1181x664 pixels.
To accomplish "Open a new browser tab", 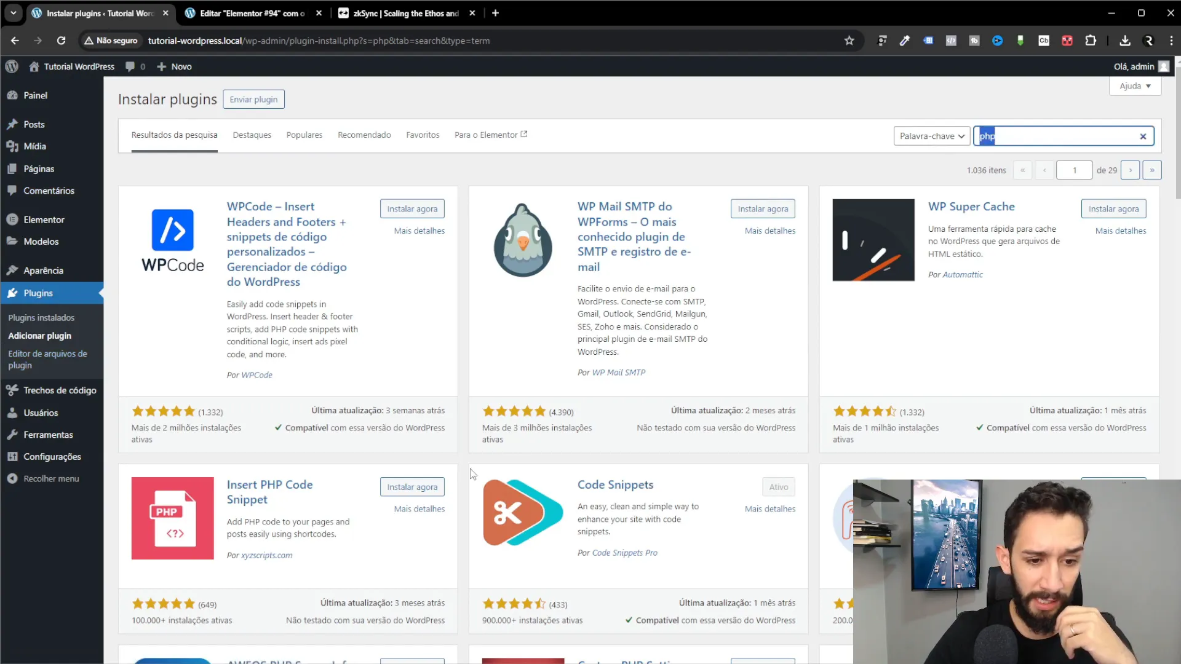I will tap(495, 13).
